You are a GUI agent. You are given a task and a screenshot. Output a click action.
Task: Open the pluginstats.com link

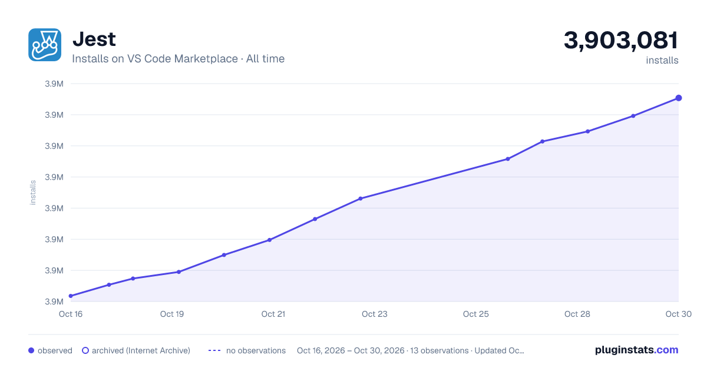click(x=636, y=350)
